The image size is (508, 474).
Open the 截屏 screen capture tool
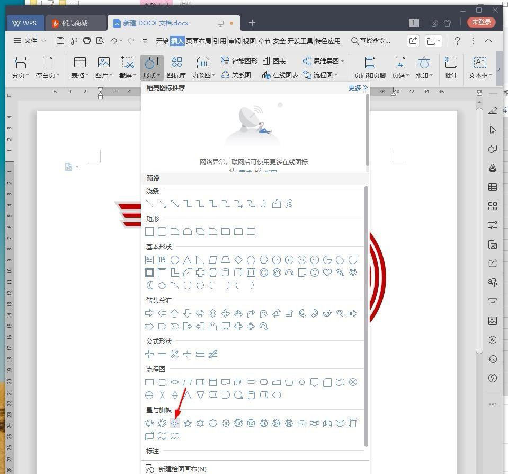click(126, 67)
